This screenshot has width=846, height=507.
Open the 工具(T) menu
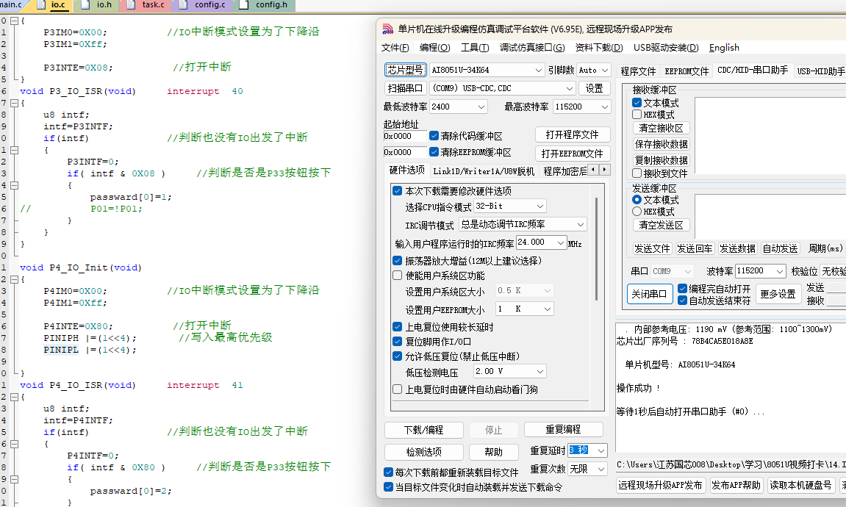point(475,48)
